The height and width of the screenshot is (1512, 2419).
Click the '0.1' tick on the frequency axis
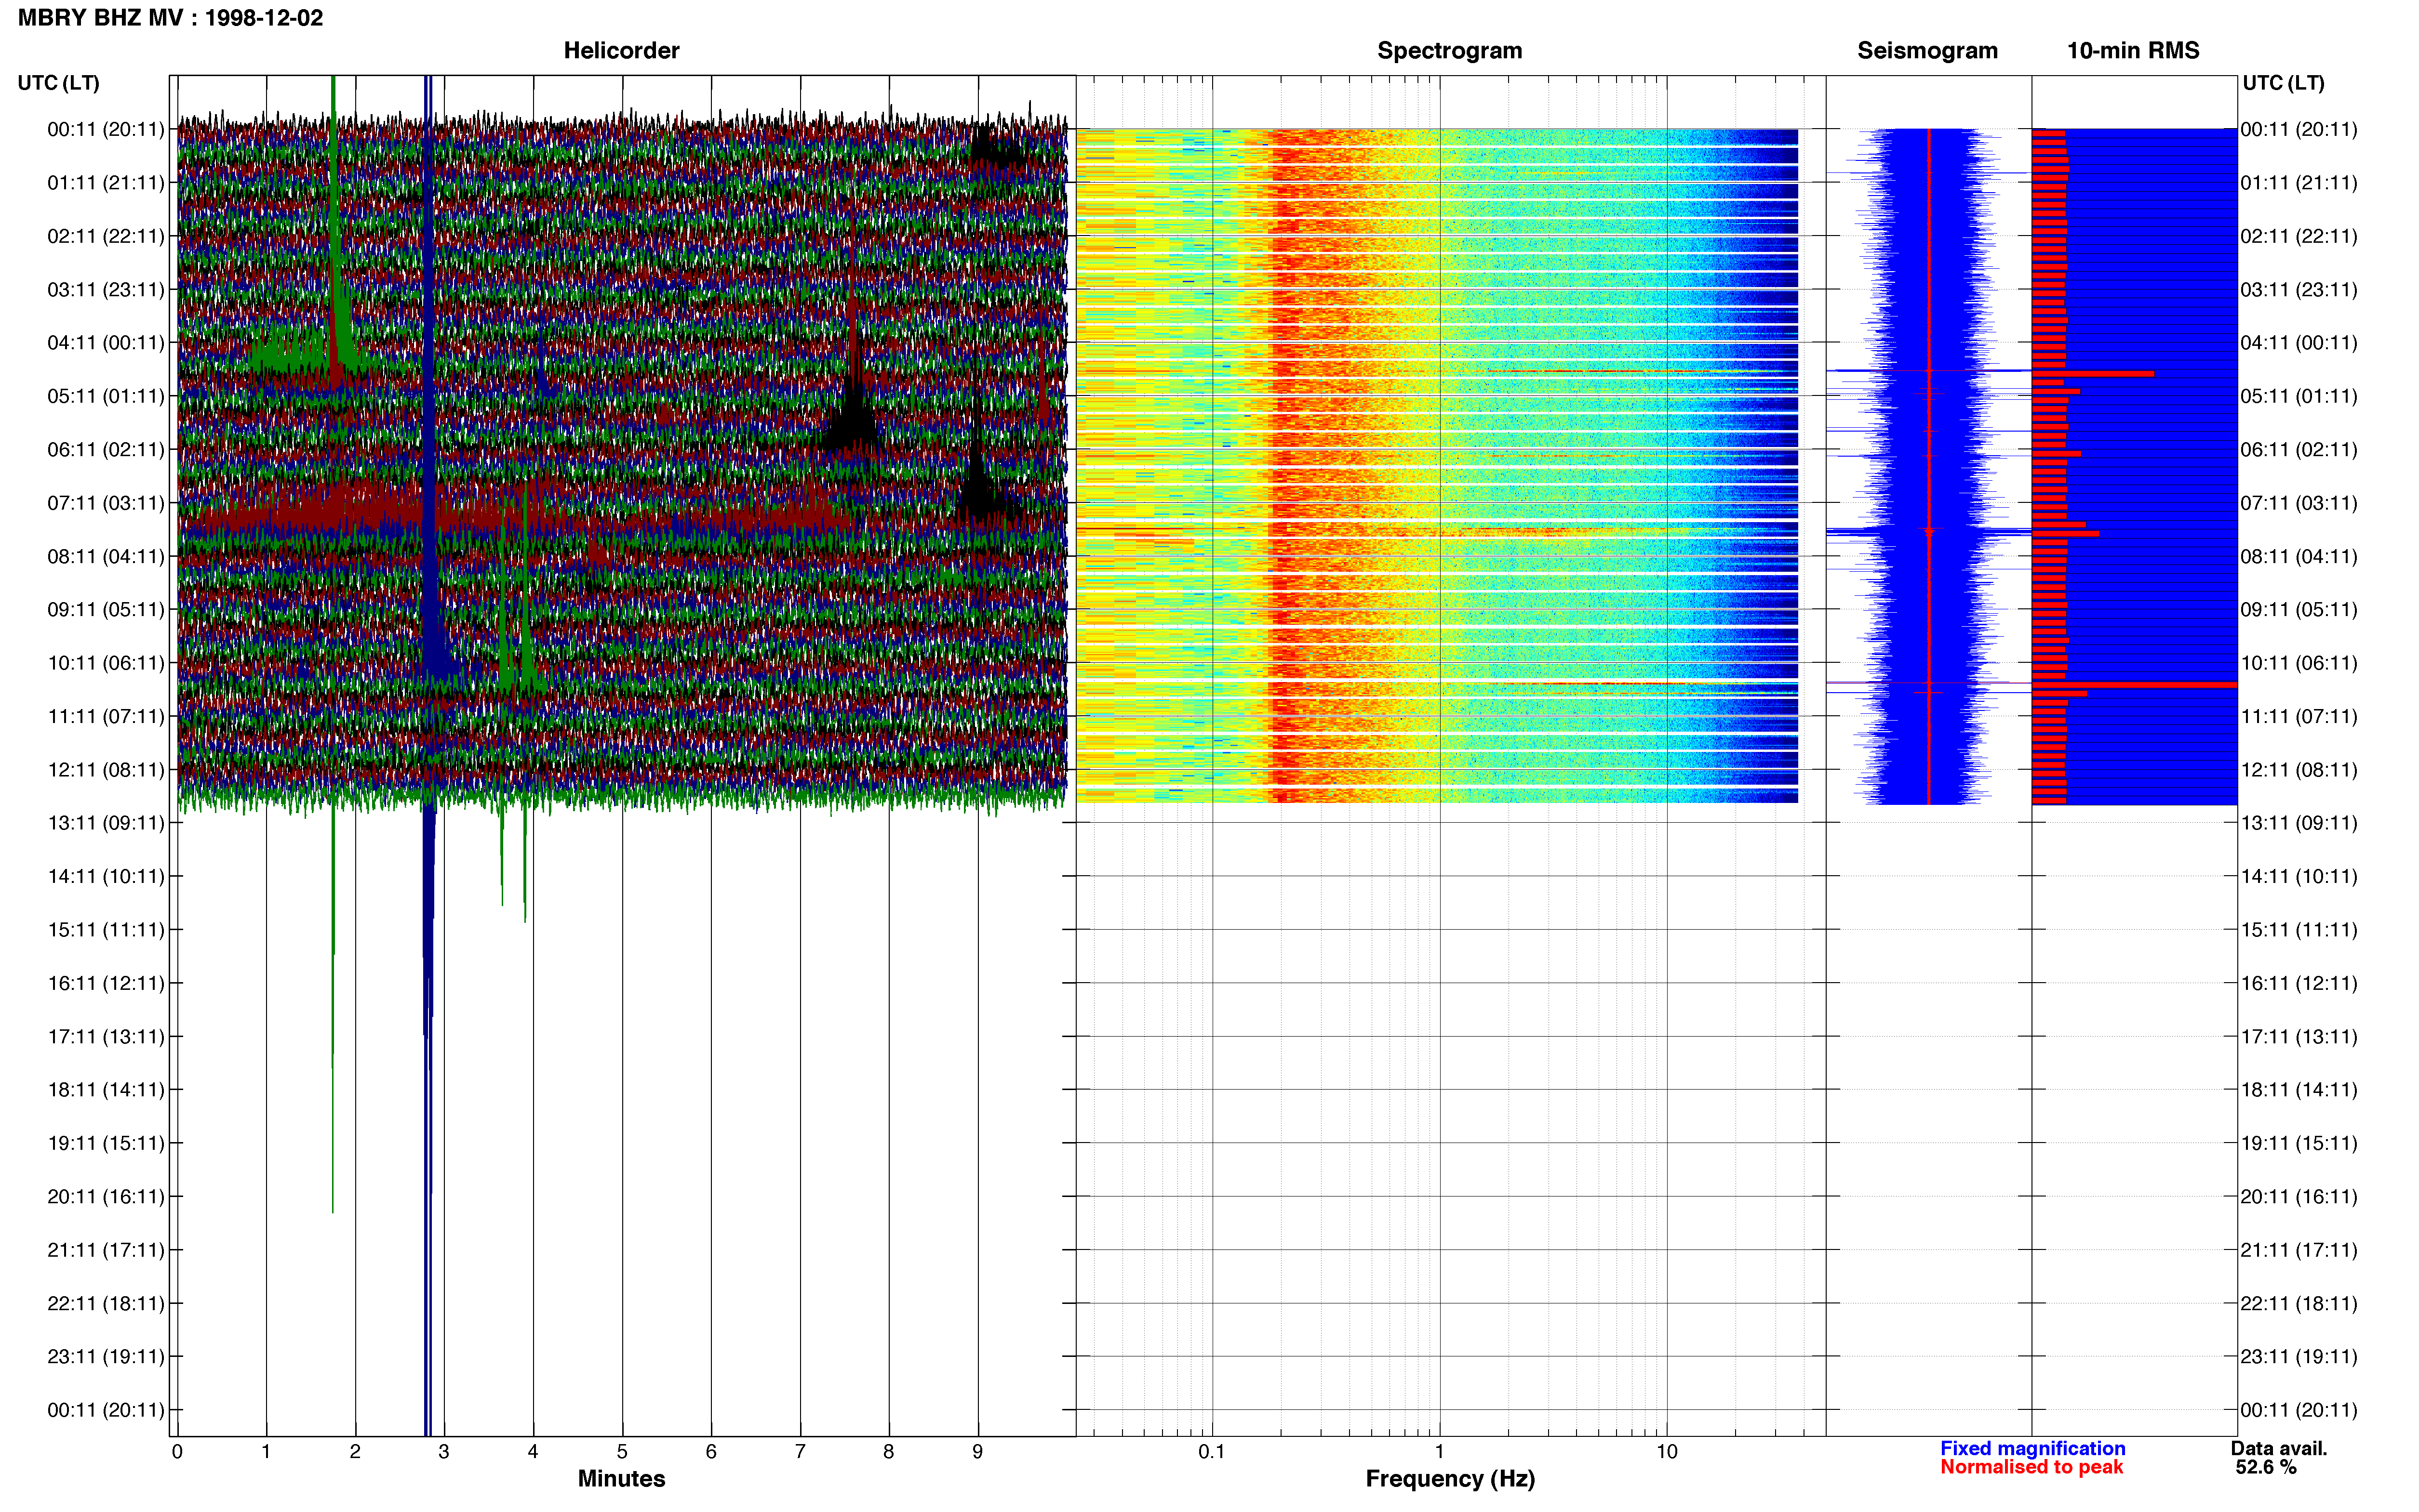click(1212, 1452)
